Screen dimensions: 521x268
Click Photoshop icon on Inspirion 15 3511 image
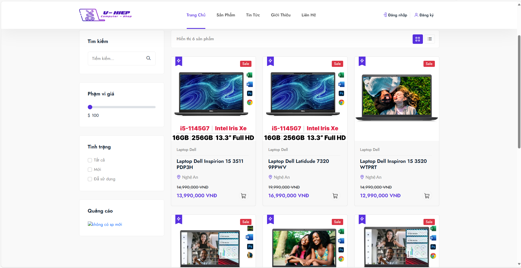250,93
